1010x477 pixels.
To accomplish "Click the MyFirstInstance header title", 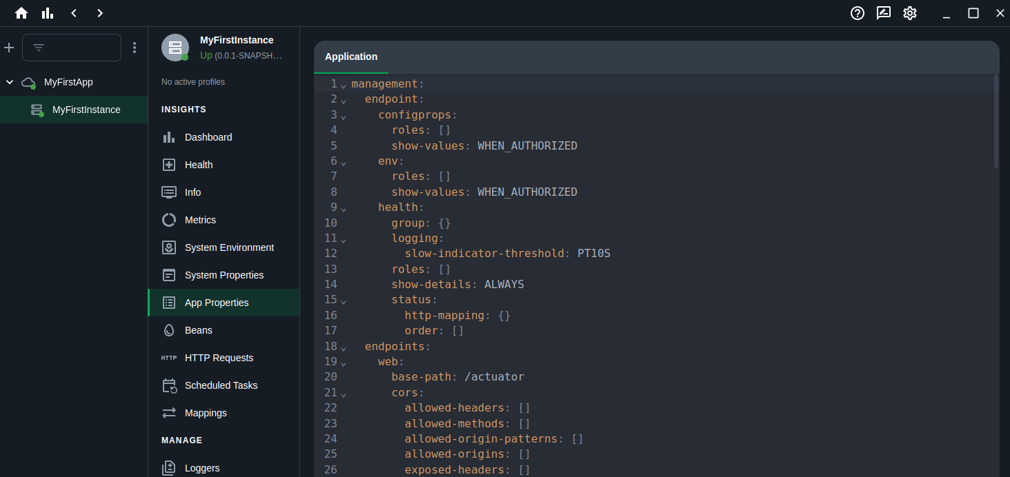I will (x=237, y=40).
